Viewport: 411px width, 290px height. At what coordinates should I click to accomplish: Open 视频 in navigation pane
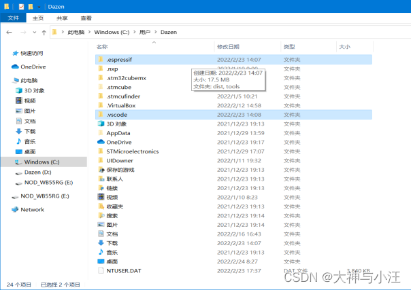tap(26, 101)
